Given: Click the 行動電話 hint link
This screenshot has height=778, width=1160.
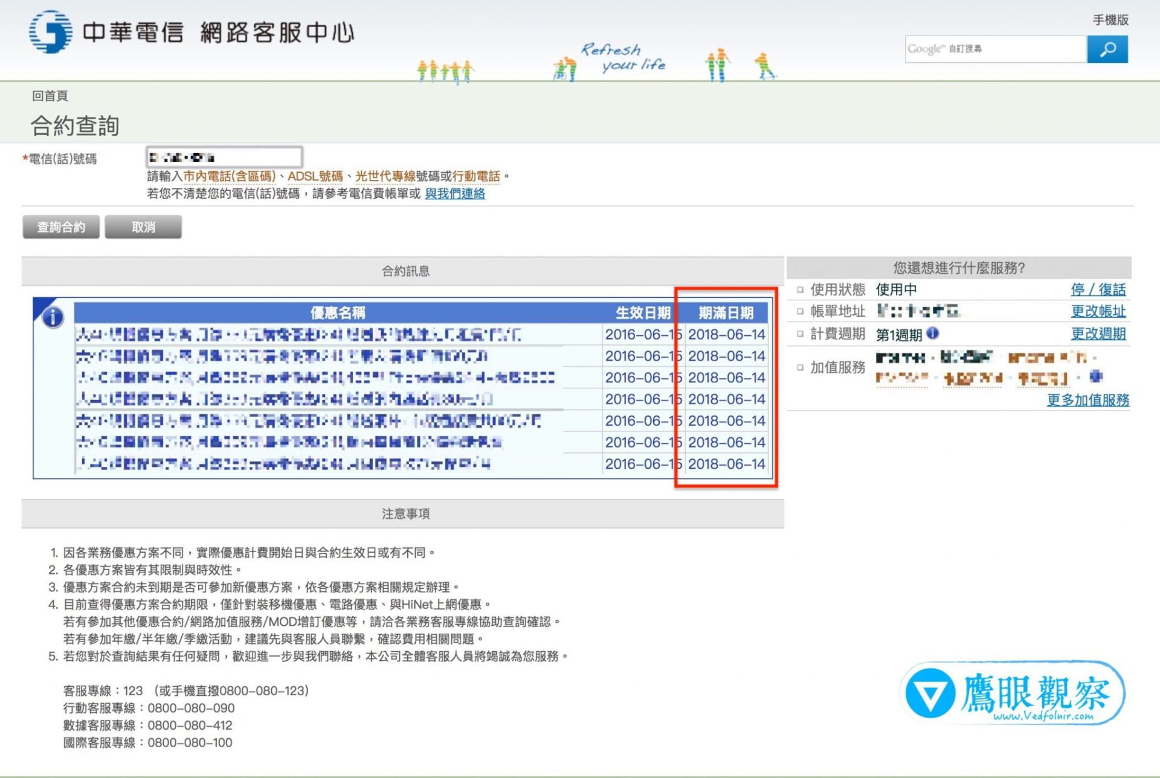Looking at the screenshot, I should click(x=476, y=176).
